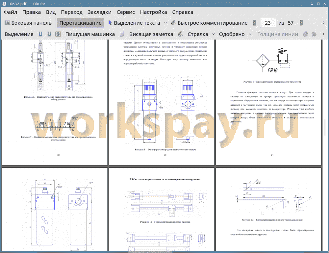Click the EV32 label in the valve schematic
The image size is (329, 253).
pos(74,118)
